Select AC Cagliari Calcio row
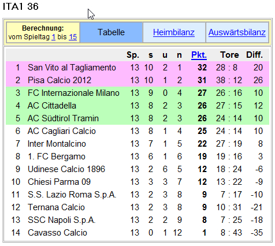This screenshot has height=246, width=275. point(137,131)
